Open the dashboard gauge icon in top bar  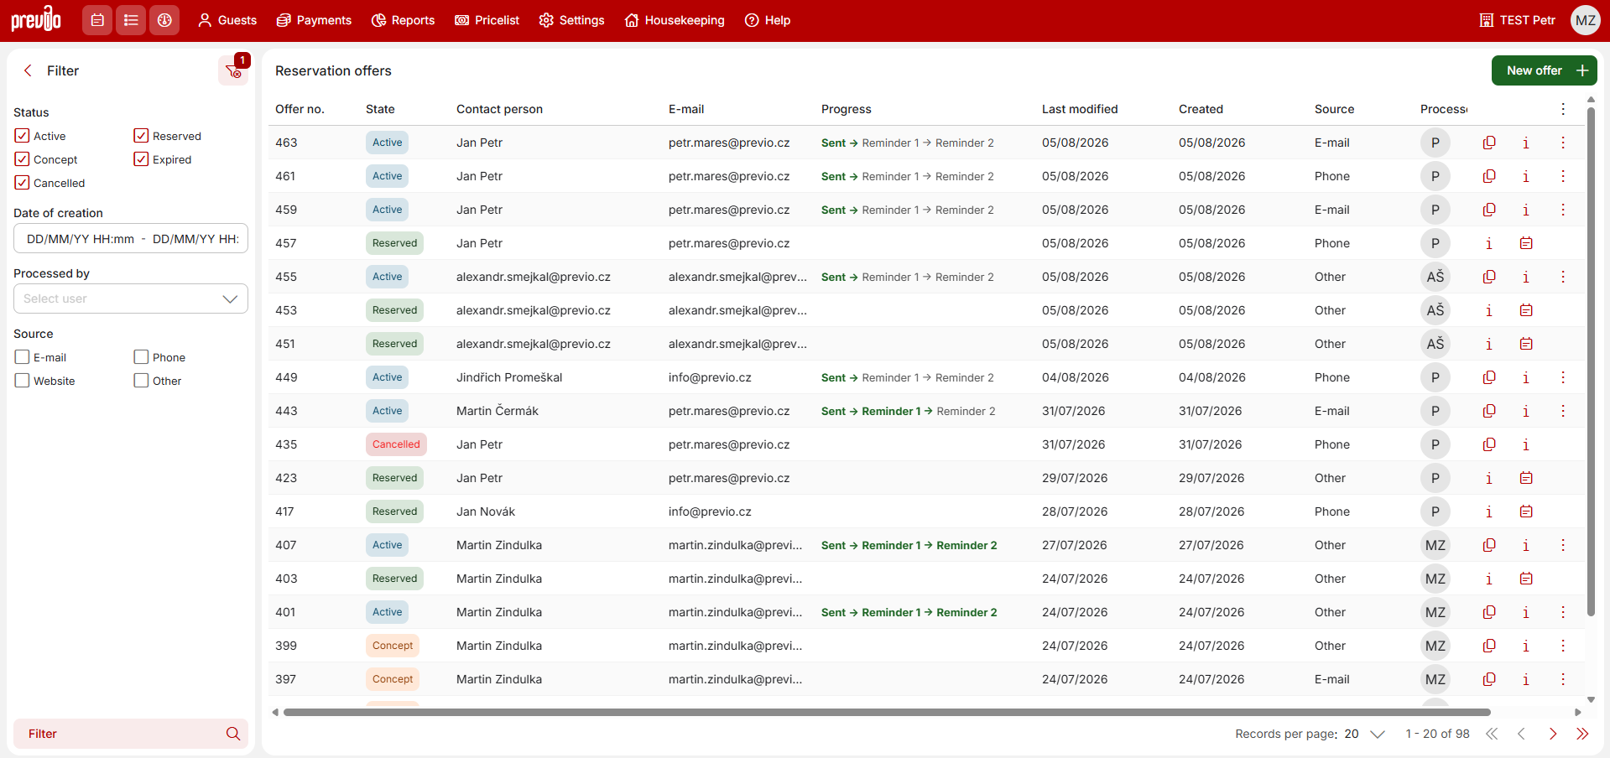(164, 20)
